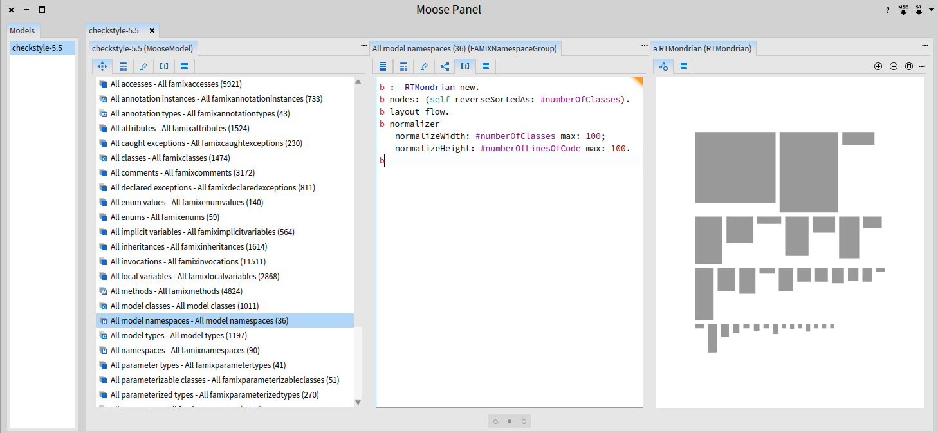Image resolution: width=938 pixels, height=433 pixels.
Task: Open the Moose Panel top-right dropdown arrow
Action: 931,10
